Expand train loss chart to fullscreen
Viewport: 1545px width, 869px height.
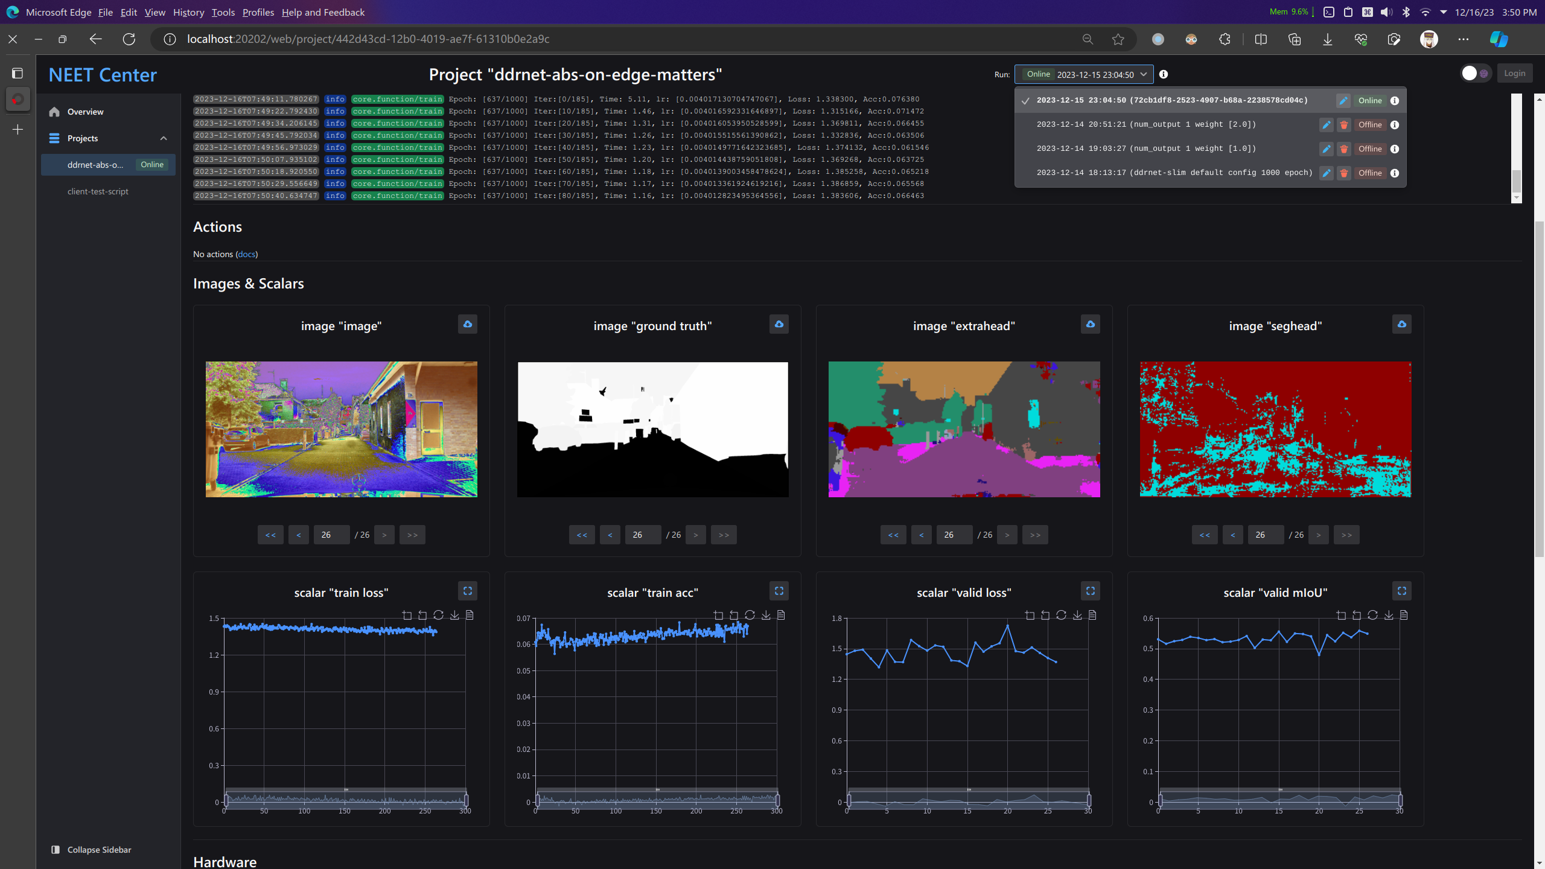click(468, 591)
